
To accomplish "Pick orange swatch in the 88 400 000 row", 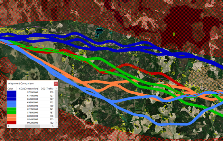I will point(11,119).
